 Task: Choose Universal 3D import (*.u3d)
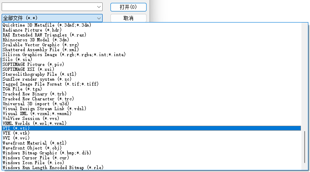(x=152, y=104)
